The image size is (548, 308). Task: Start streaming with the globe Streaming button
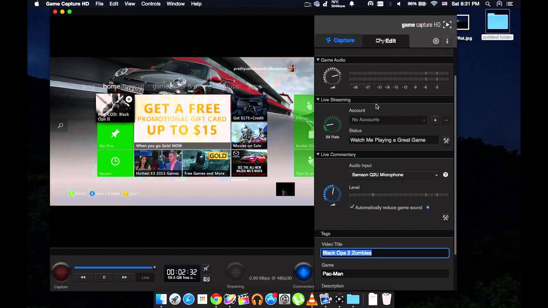235,272
